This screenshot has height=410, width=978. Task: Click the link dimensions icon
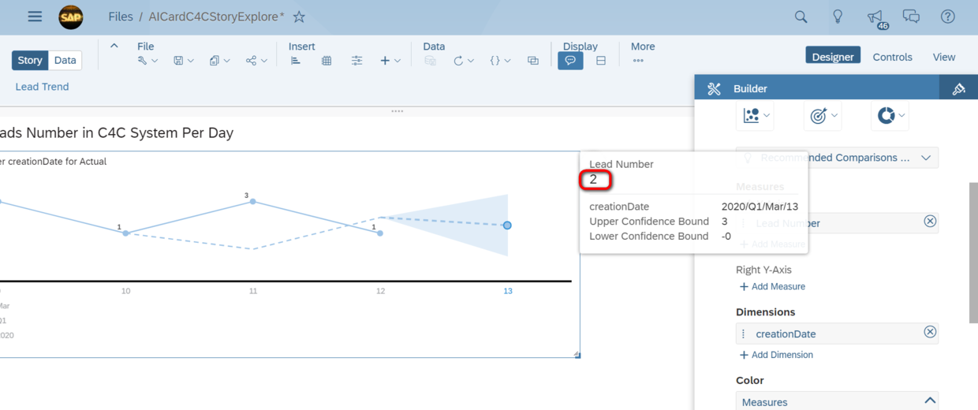[x=533, y=61]
